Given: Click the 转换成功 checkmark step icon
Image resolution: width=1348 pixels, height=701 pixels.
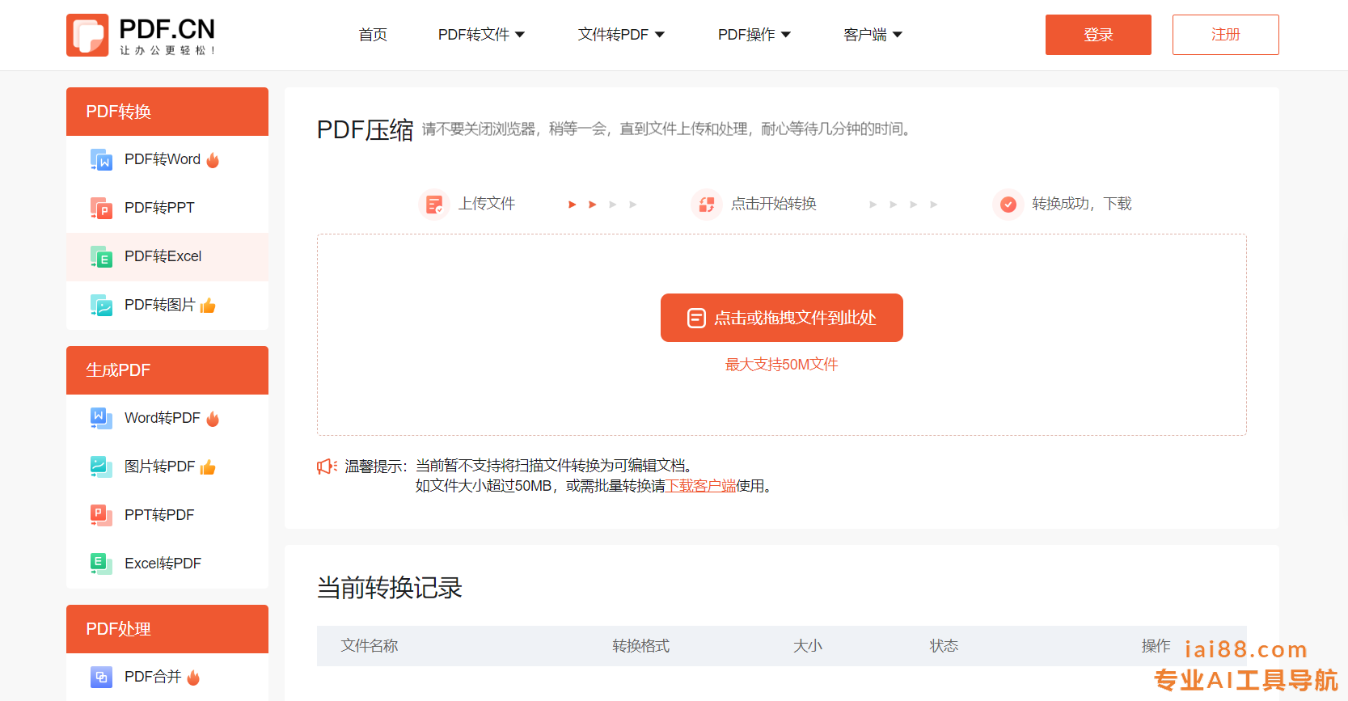Looking at the screenshot, I should point(1008,205).
